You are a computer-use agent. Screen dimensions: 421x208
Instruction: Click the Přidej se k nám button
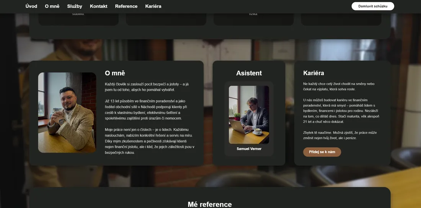tap(322, 152)
